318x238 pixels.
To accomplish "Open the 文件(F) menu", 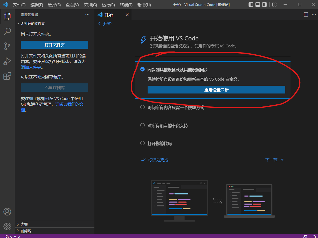I will pyautogui.click(x=19, y=5).
